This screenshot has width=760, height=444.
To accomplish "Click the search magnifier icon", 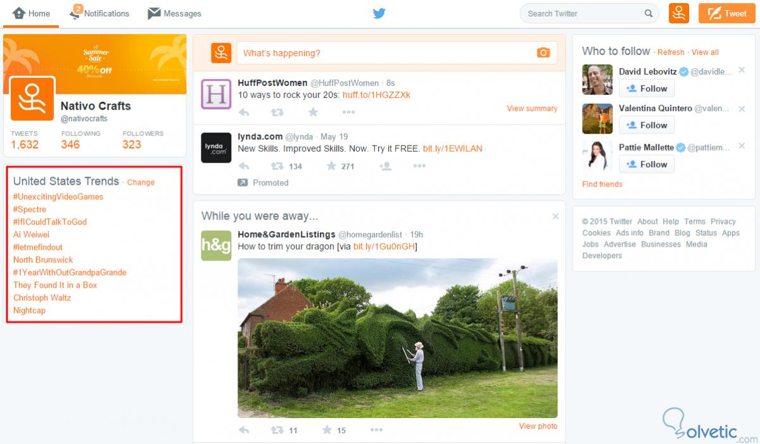I will click(x=649, y=13).
